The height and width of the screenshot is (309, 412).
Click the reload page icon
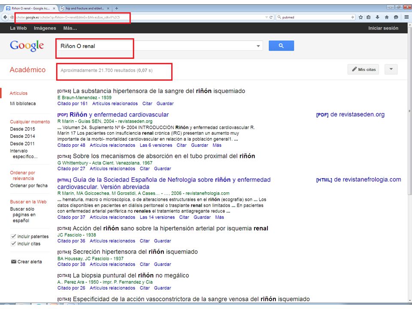[271, 17]
